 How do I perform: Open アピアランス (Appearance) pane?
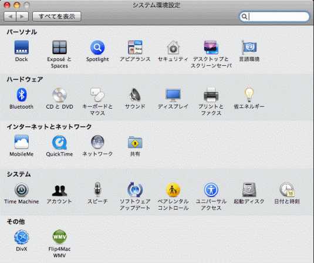135,48
